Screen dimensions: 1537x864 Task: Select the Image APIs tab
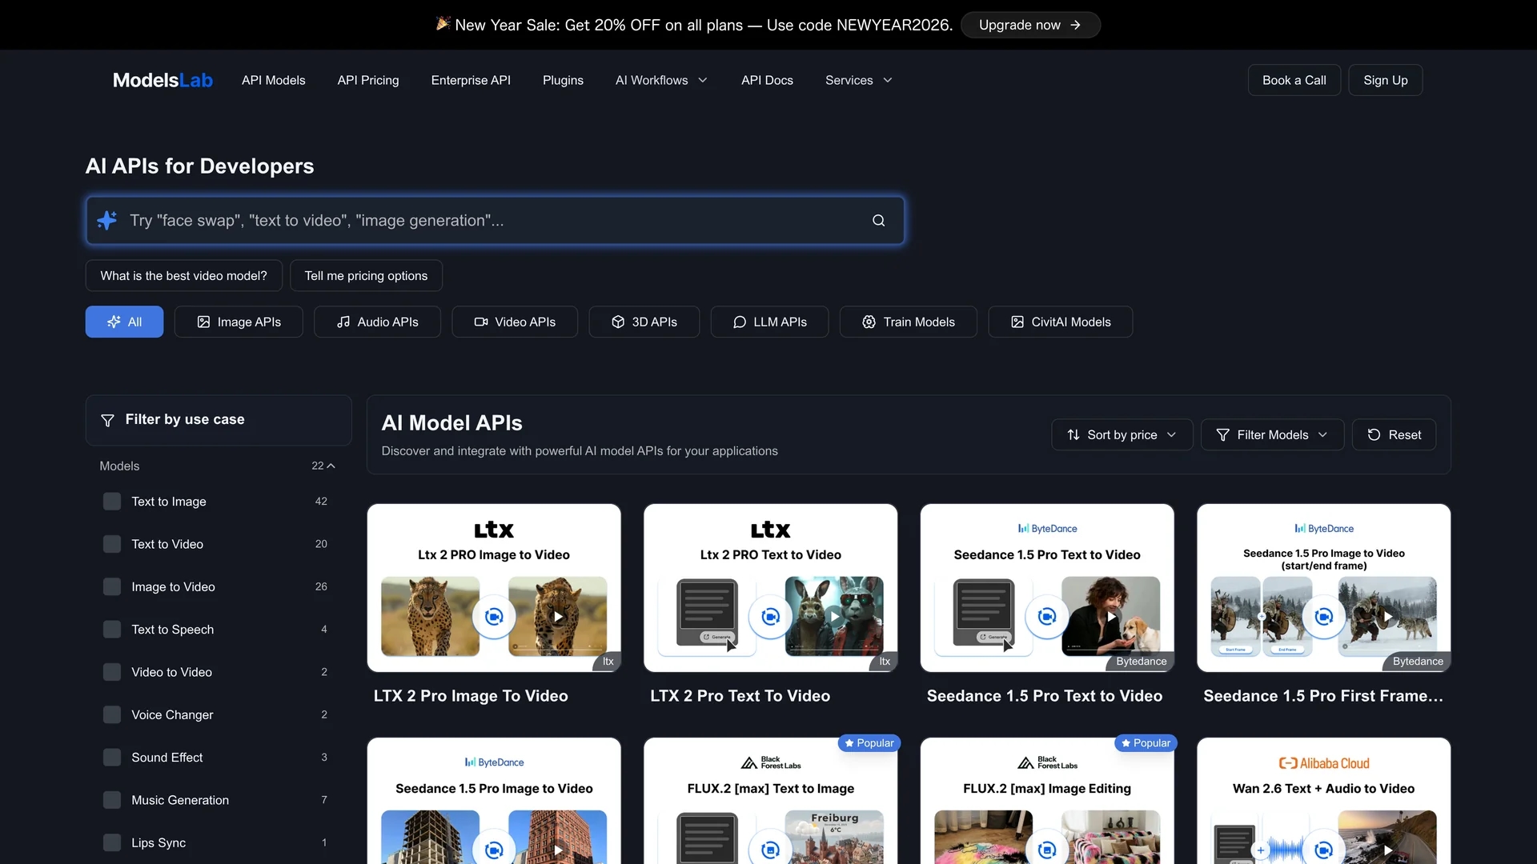[239, 322]
